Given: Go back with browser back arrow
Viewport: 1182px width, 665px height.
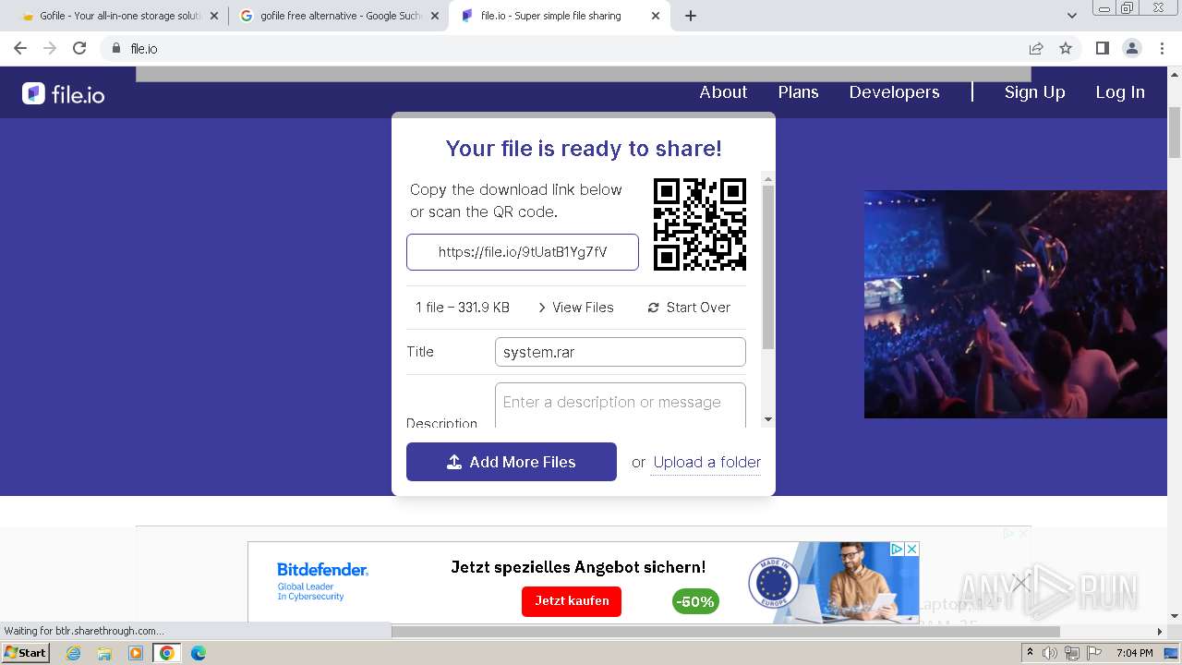Looking at the screenshot, I should [x=20, y=48].
